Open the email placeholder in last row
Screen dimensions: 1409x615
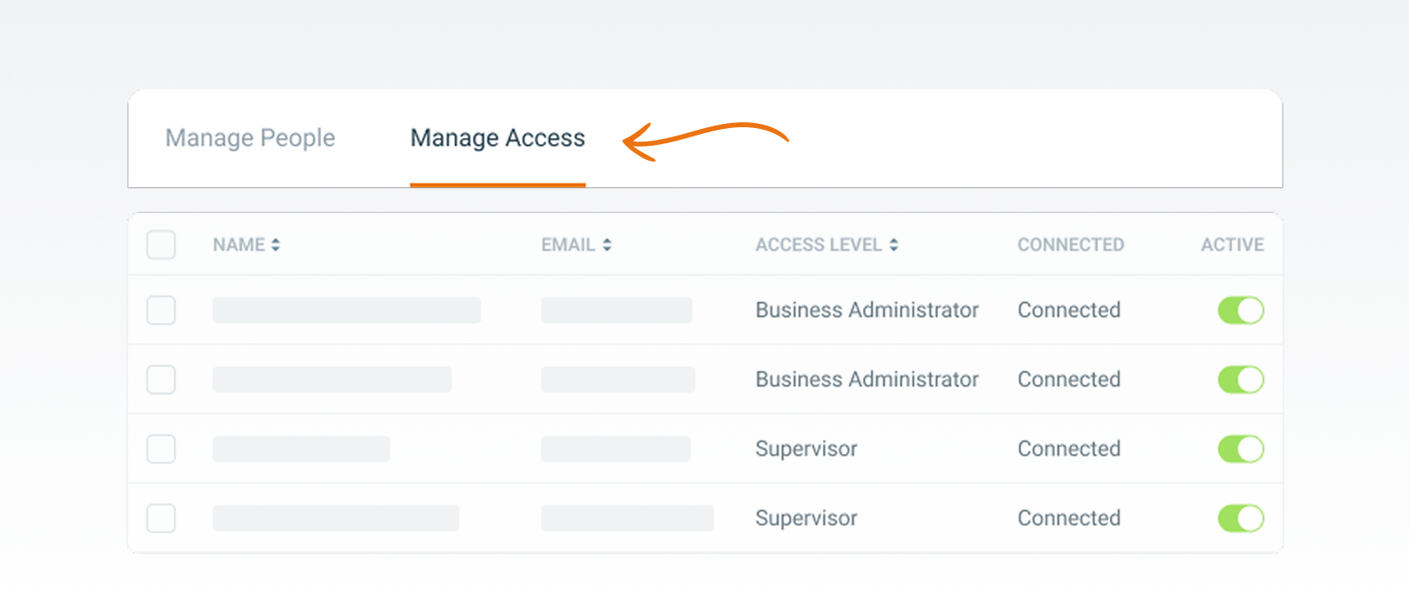pyautogui.click(x=627, y=518)
